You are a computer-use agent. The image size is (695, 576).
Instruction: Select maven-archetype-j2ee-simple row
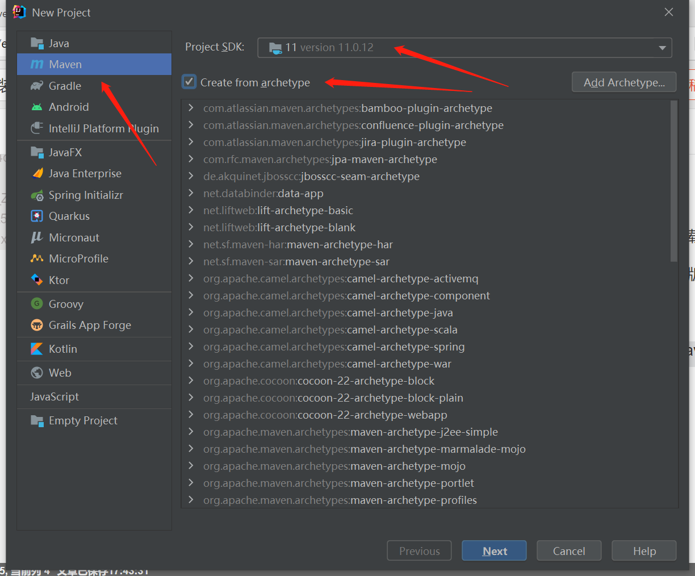[426, 432]
